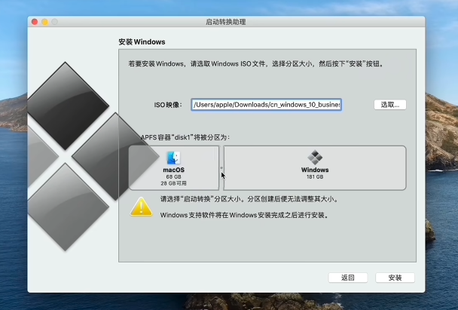
Task: Click the ISO 映像 label
Action: (166, 105)
